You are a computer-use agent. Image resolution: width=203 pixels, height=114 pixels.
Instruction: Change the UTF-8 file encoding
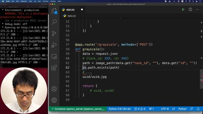165,109
